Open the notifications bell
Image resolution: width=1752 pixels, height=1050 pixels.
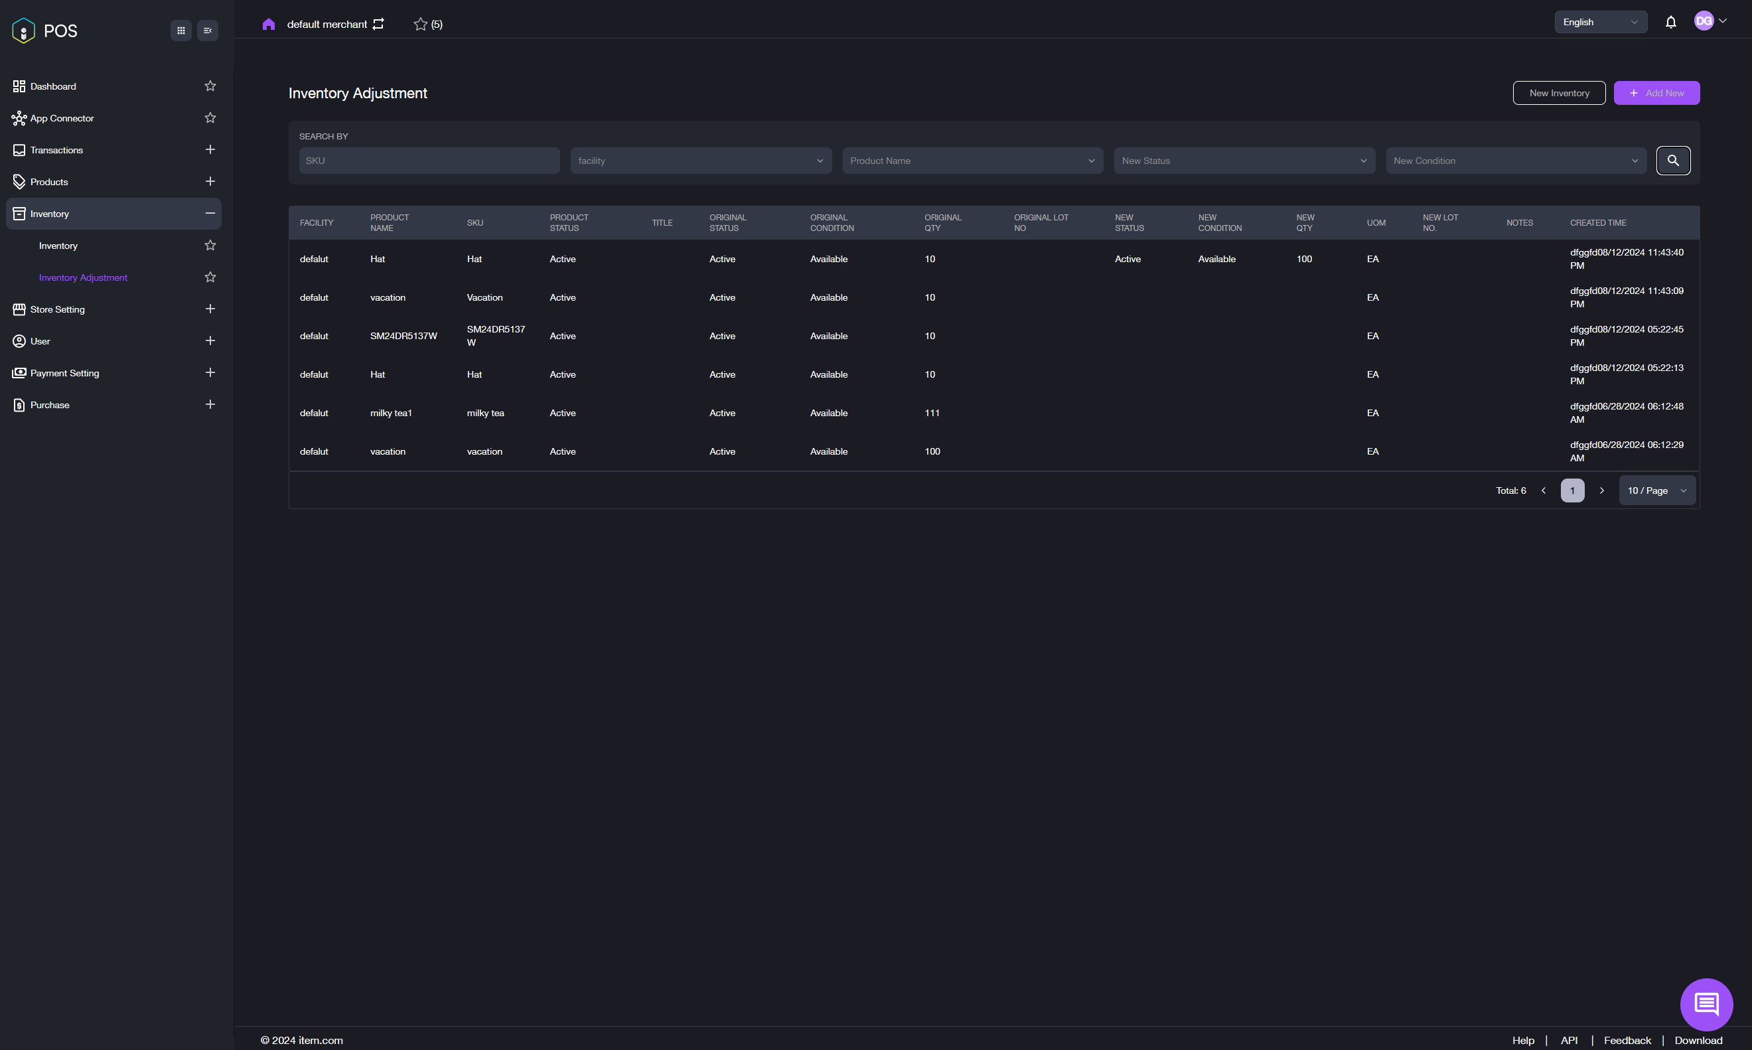(1670, 22)
